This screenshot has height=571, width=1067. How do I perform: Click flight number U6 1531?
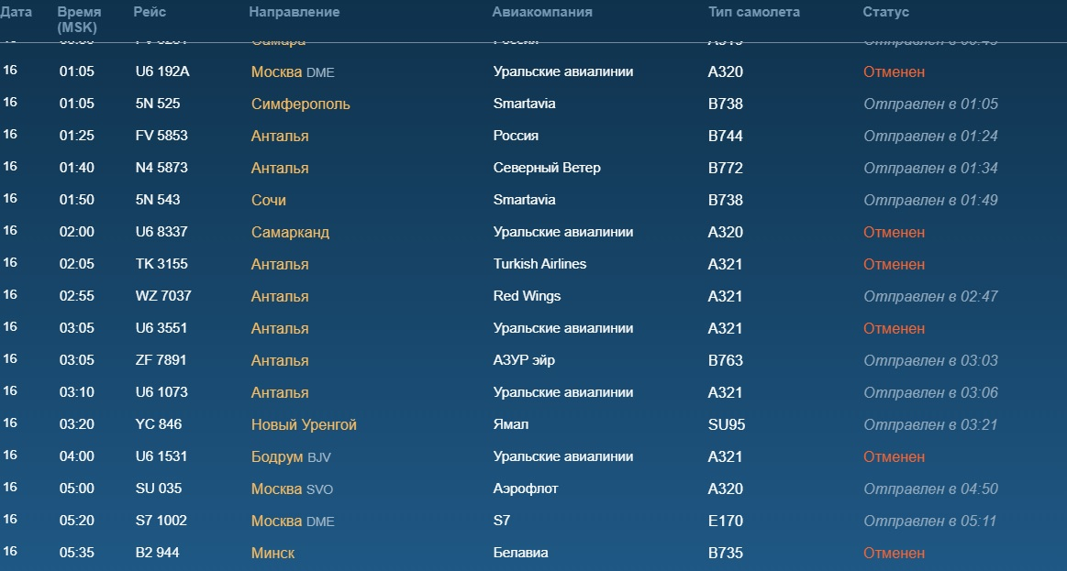pos(161,456)
